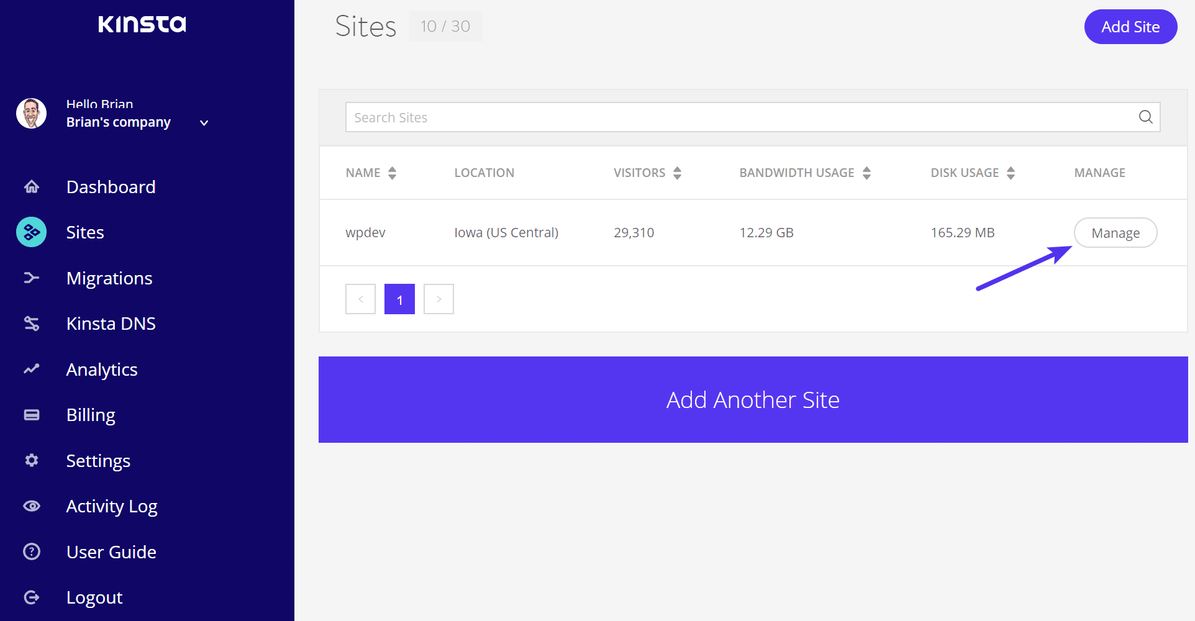Open the Dashboard menu item
The width and height of the screenshot is (1195, 621).
(111, 187)
